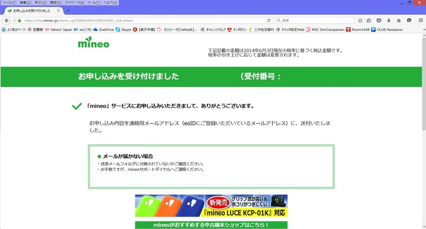Click the scrollbar up arrow

[424, 36]
